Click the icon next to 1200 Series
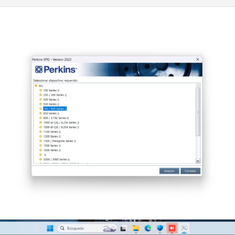This screenshot has width=235, height=235. point(40,136)
